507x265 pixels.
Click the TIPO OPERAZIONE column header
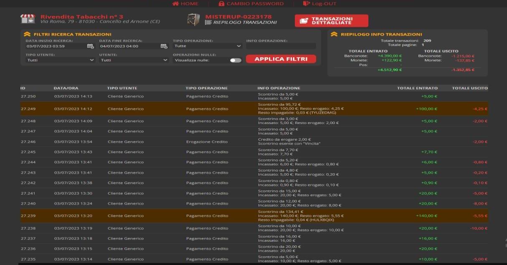pos(207,88)
